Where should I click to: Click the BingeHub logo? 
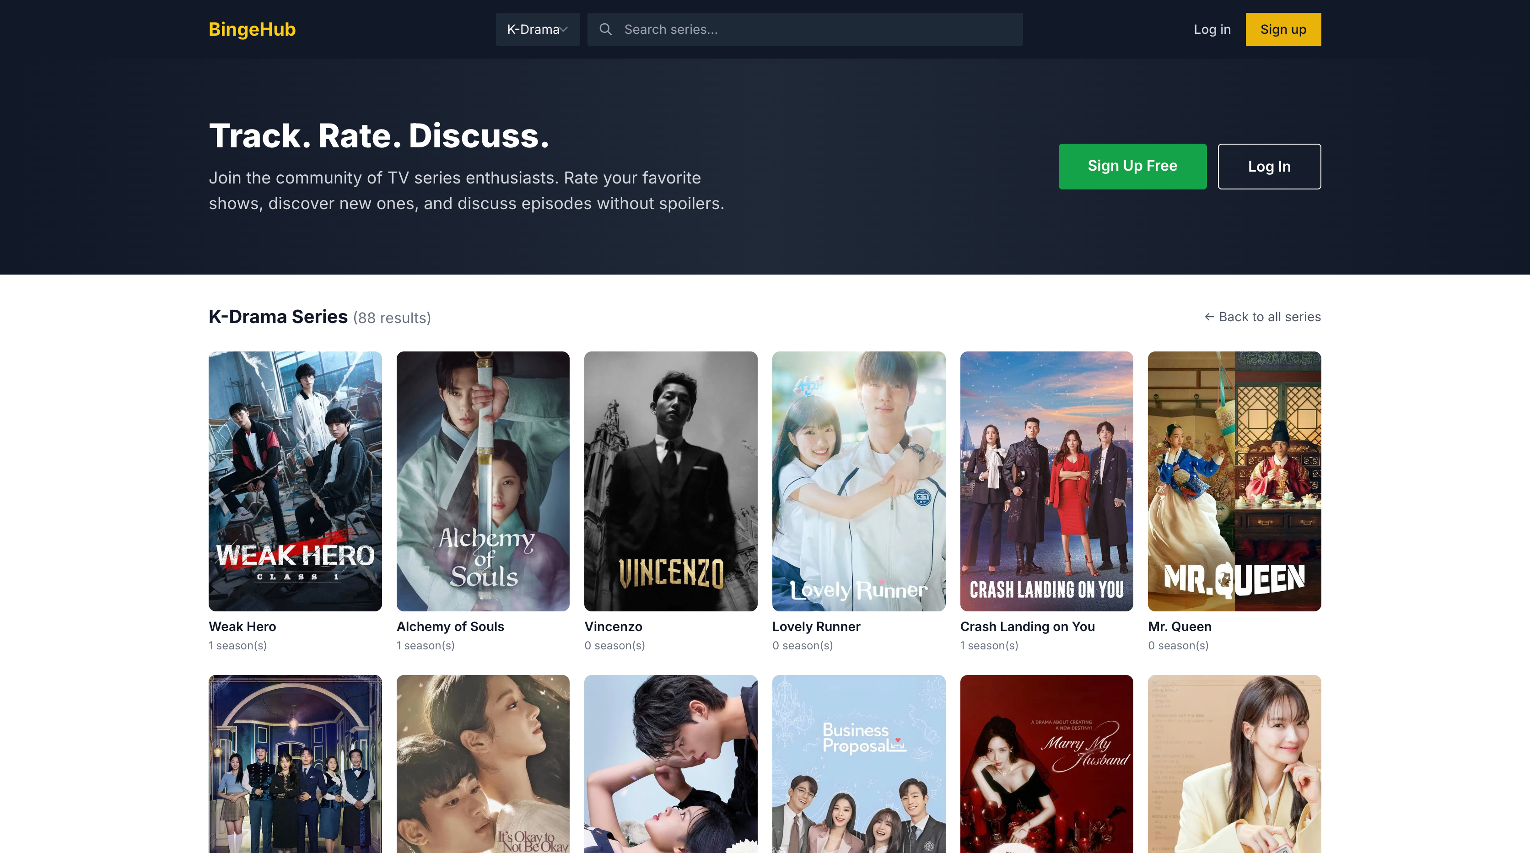[251, 29]
